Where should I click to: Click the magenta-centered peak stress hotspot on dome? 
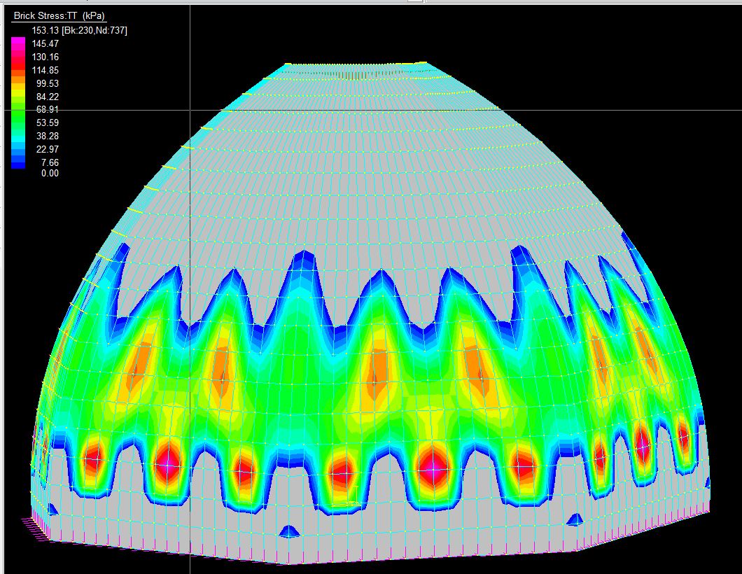[433, 469]
